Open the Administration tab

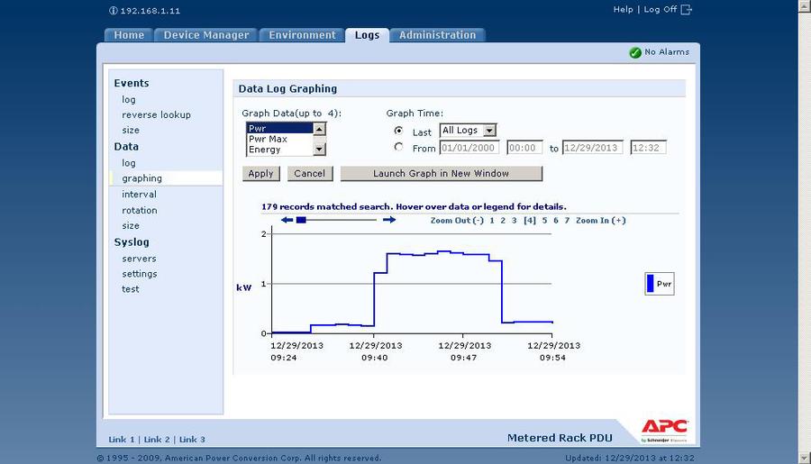438,35
